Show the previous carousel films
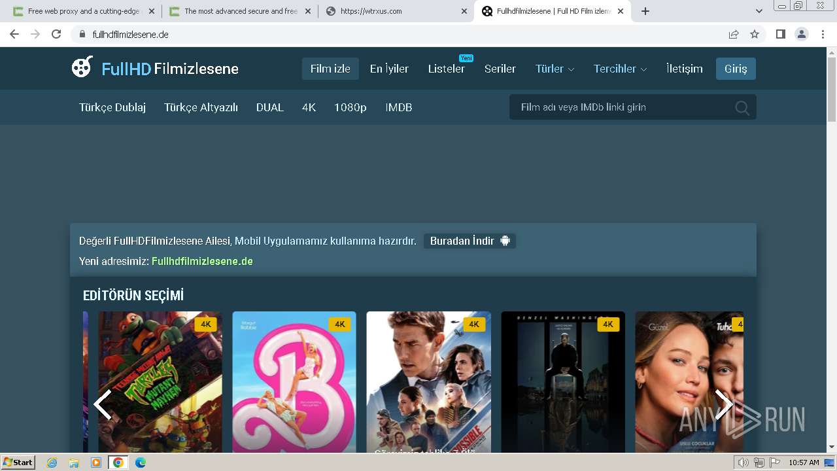 pyautogui.click(x=103, y=404)
